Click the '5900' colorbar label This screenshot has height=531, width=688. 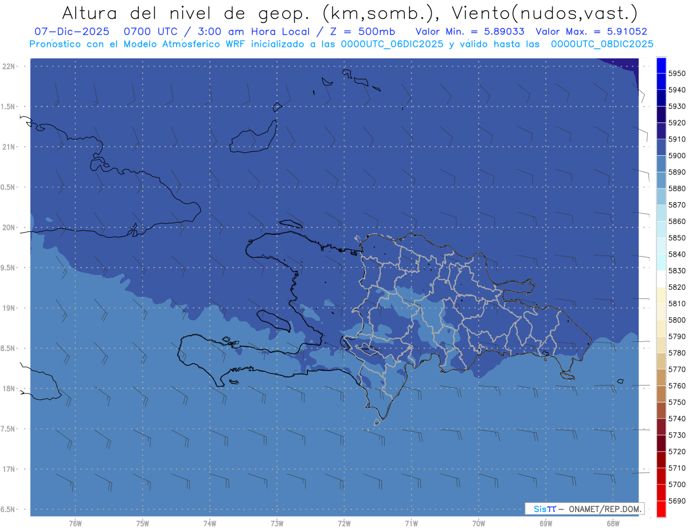677,155
